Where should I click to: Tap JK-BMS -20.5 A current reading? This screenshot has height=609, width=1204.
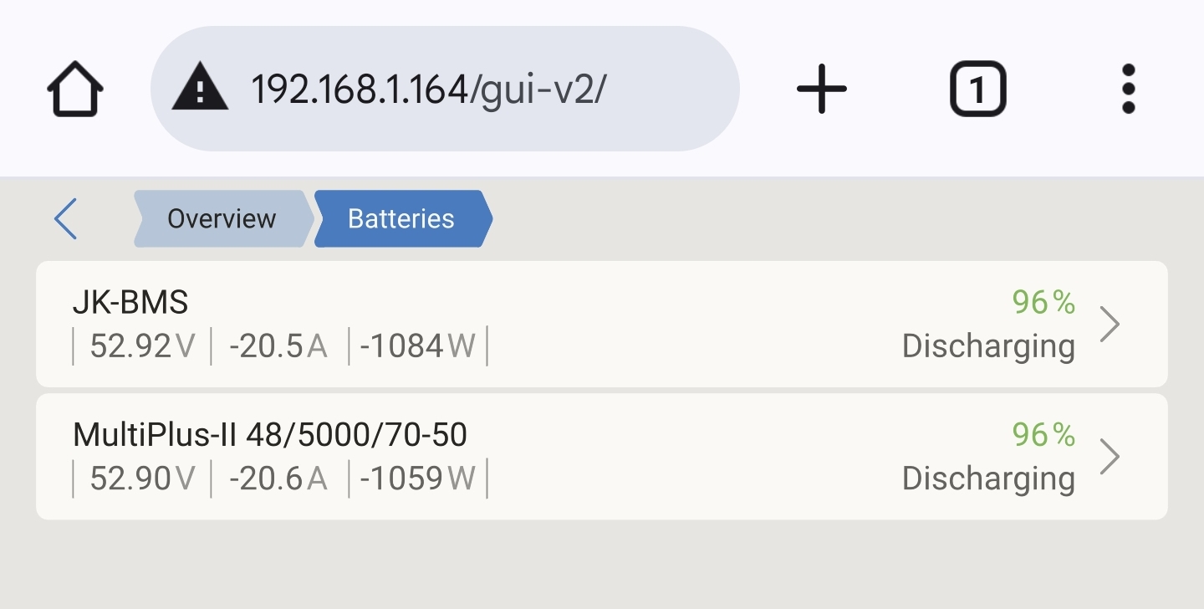278,346
